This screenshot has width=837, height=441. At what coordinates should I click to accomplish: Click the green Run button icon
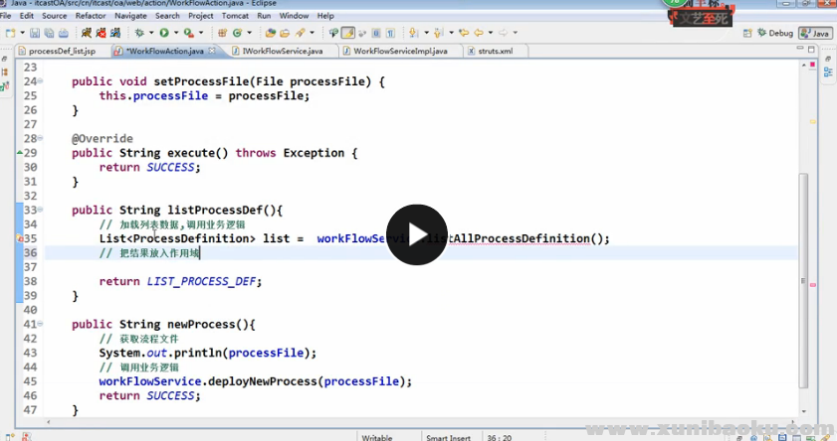coord(163,33)
